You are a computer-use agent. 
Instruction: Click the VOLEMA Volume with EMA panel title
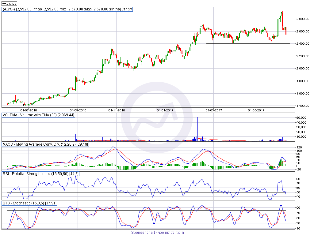[38, 115]
